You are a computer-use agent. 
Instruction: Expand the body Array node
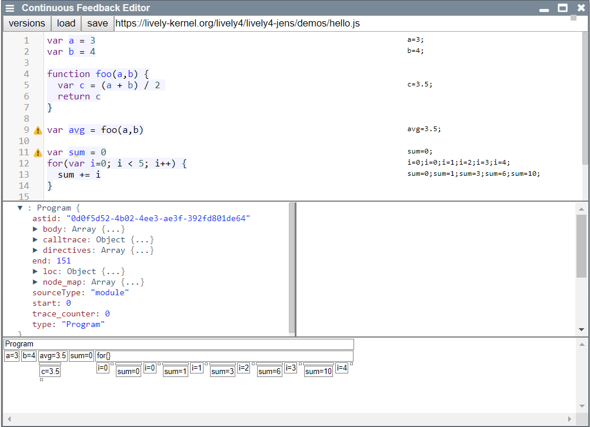[36, 229]
